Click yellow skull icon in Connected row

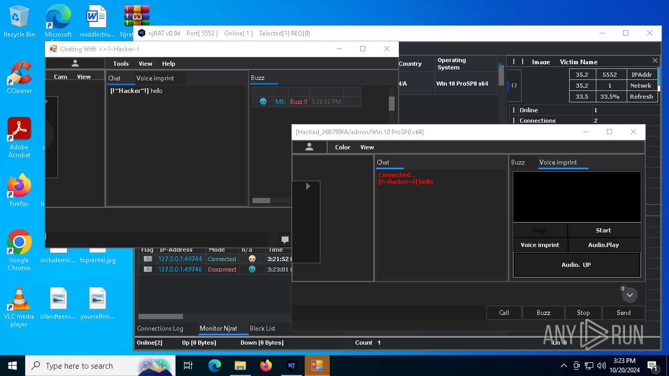(x=252, y=259)
